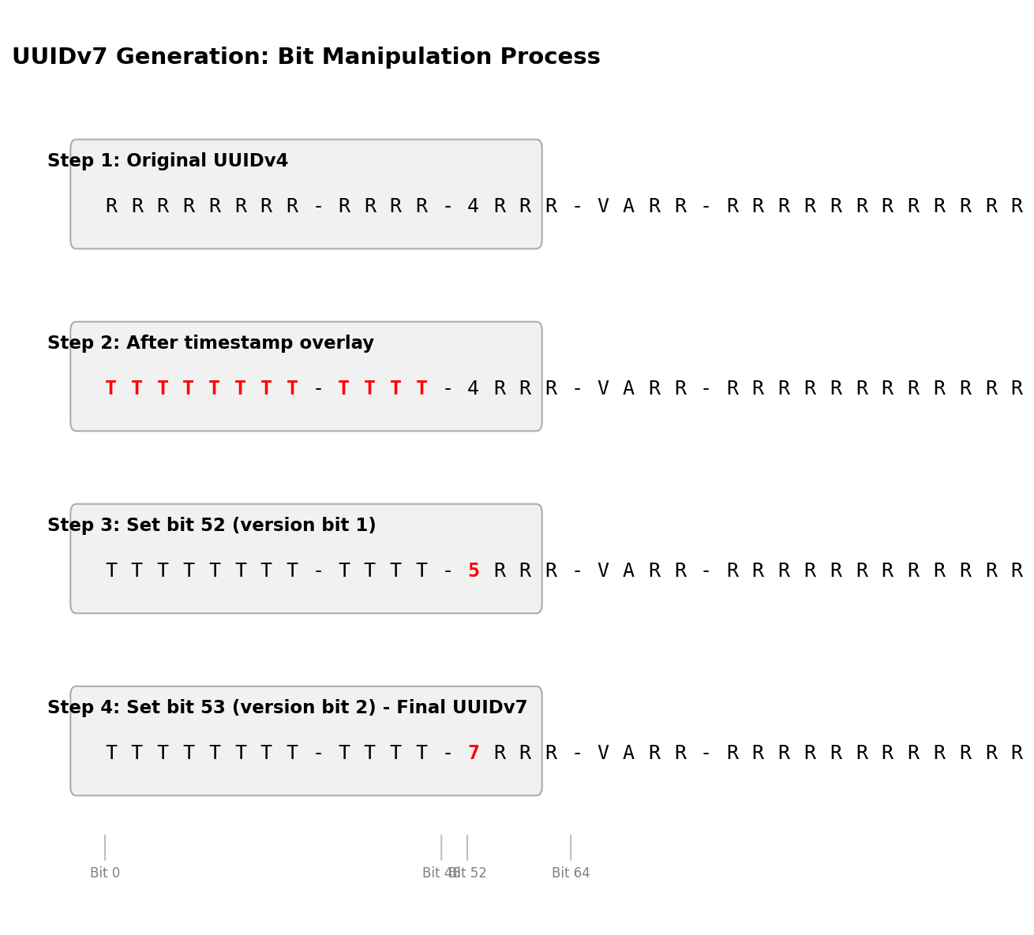Click the version digit 4 in Step 1
Viewport: 1034px width, 935px height.
pos(474,207)
